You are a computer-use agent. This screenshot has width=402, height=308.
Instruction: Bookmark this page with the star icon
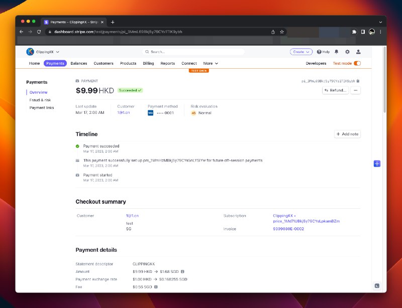(x=282, y=32)
